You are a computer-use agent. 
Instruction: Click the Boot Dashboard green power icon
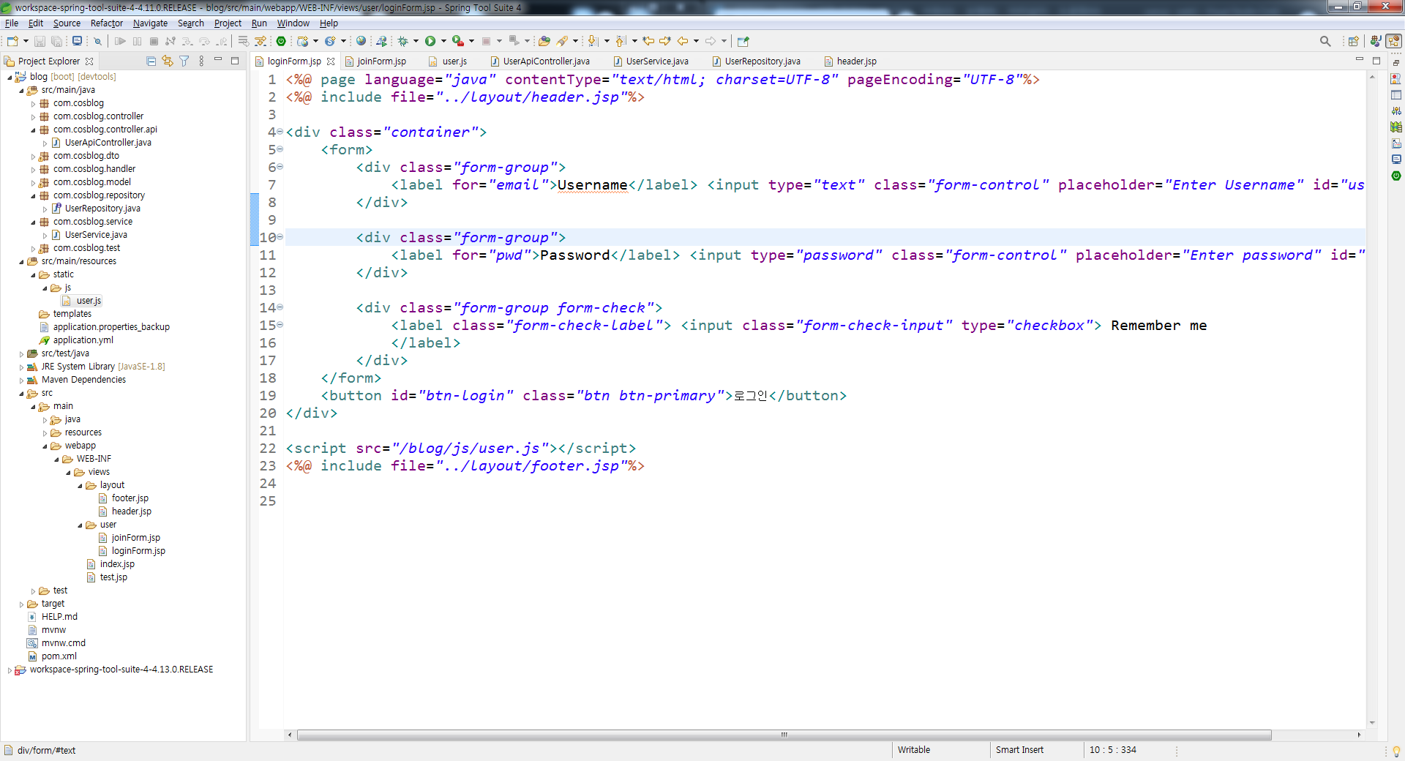pos(281,41)
